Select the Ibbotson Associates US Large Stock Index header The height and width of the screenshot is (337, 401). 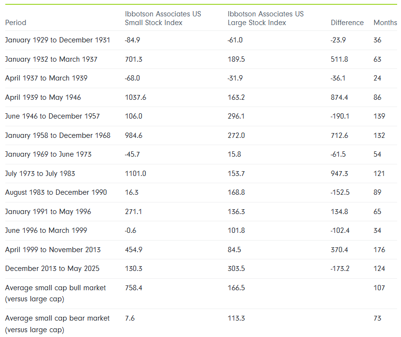(265, 18)
